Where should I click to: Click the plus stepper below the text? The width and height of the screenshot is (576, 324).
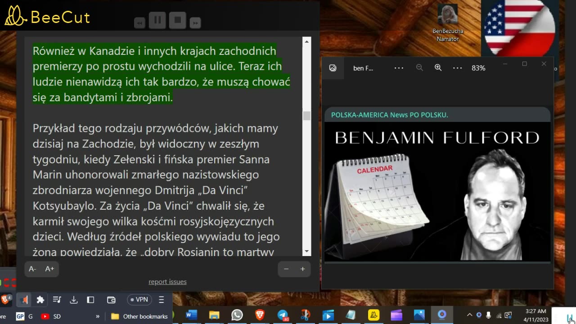click(x=302, y=269)
